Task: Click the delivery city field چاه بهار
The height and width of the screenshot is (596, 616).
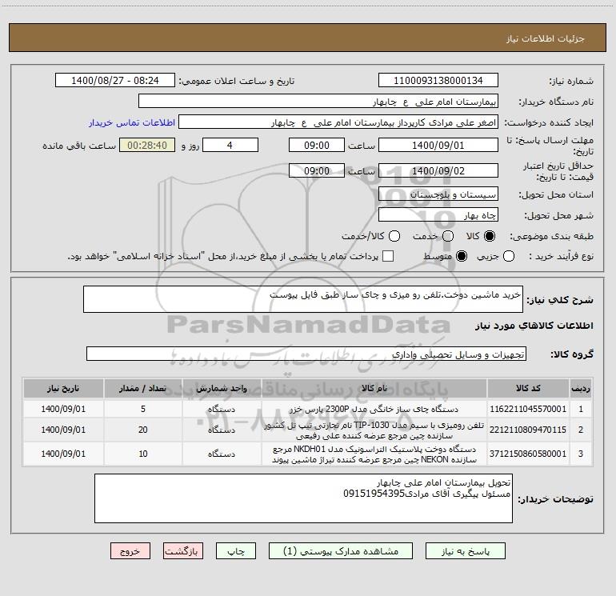Action: [438, 215]
